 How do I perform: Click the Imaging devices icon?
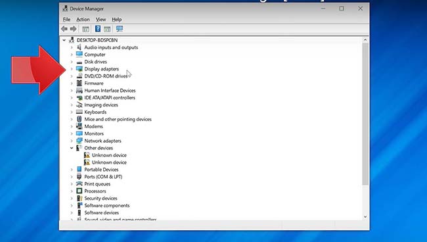click(79, 105)
